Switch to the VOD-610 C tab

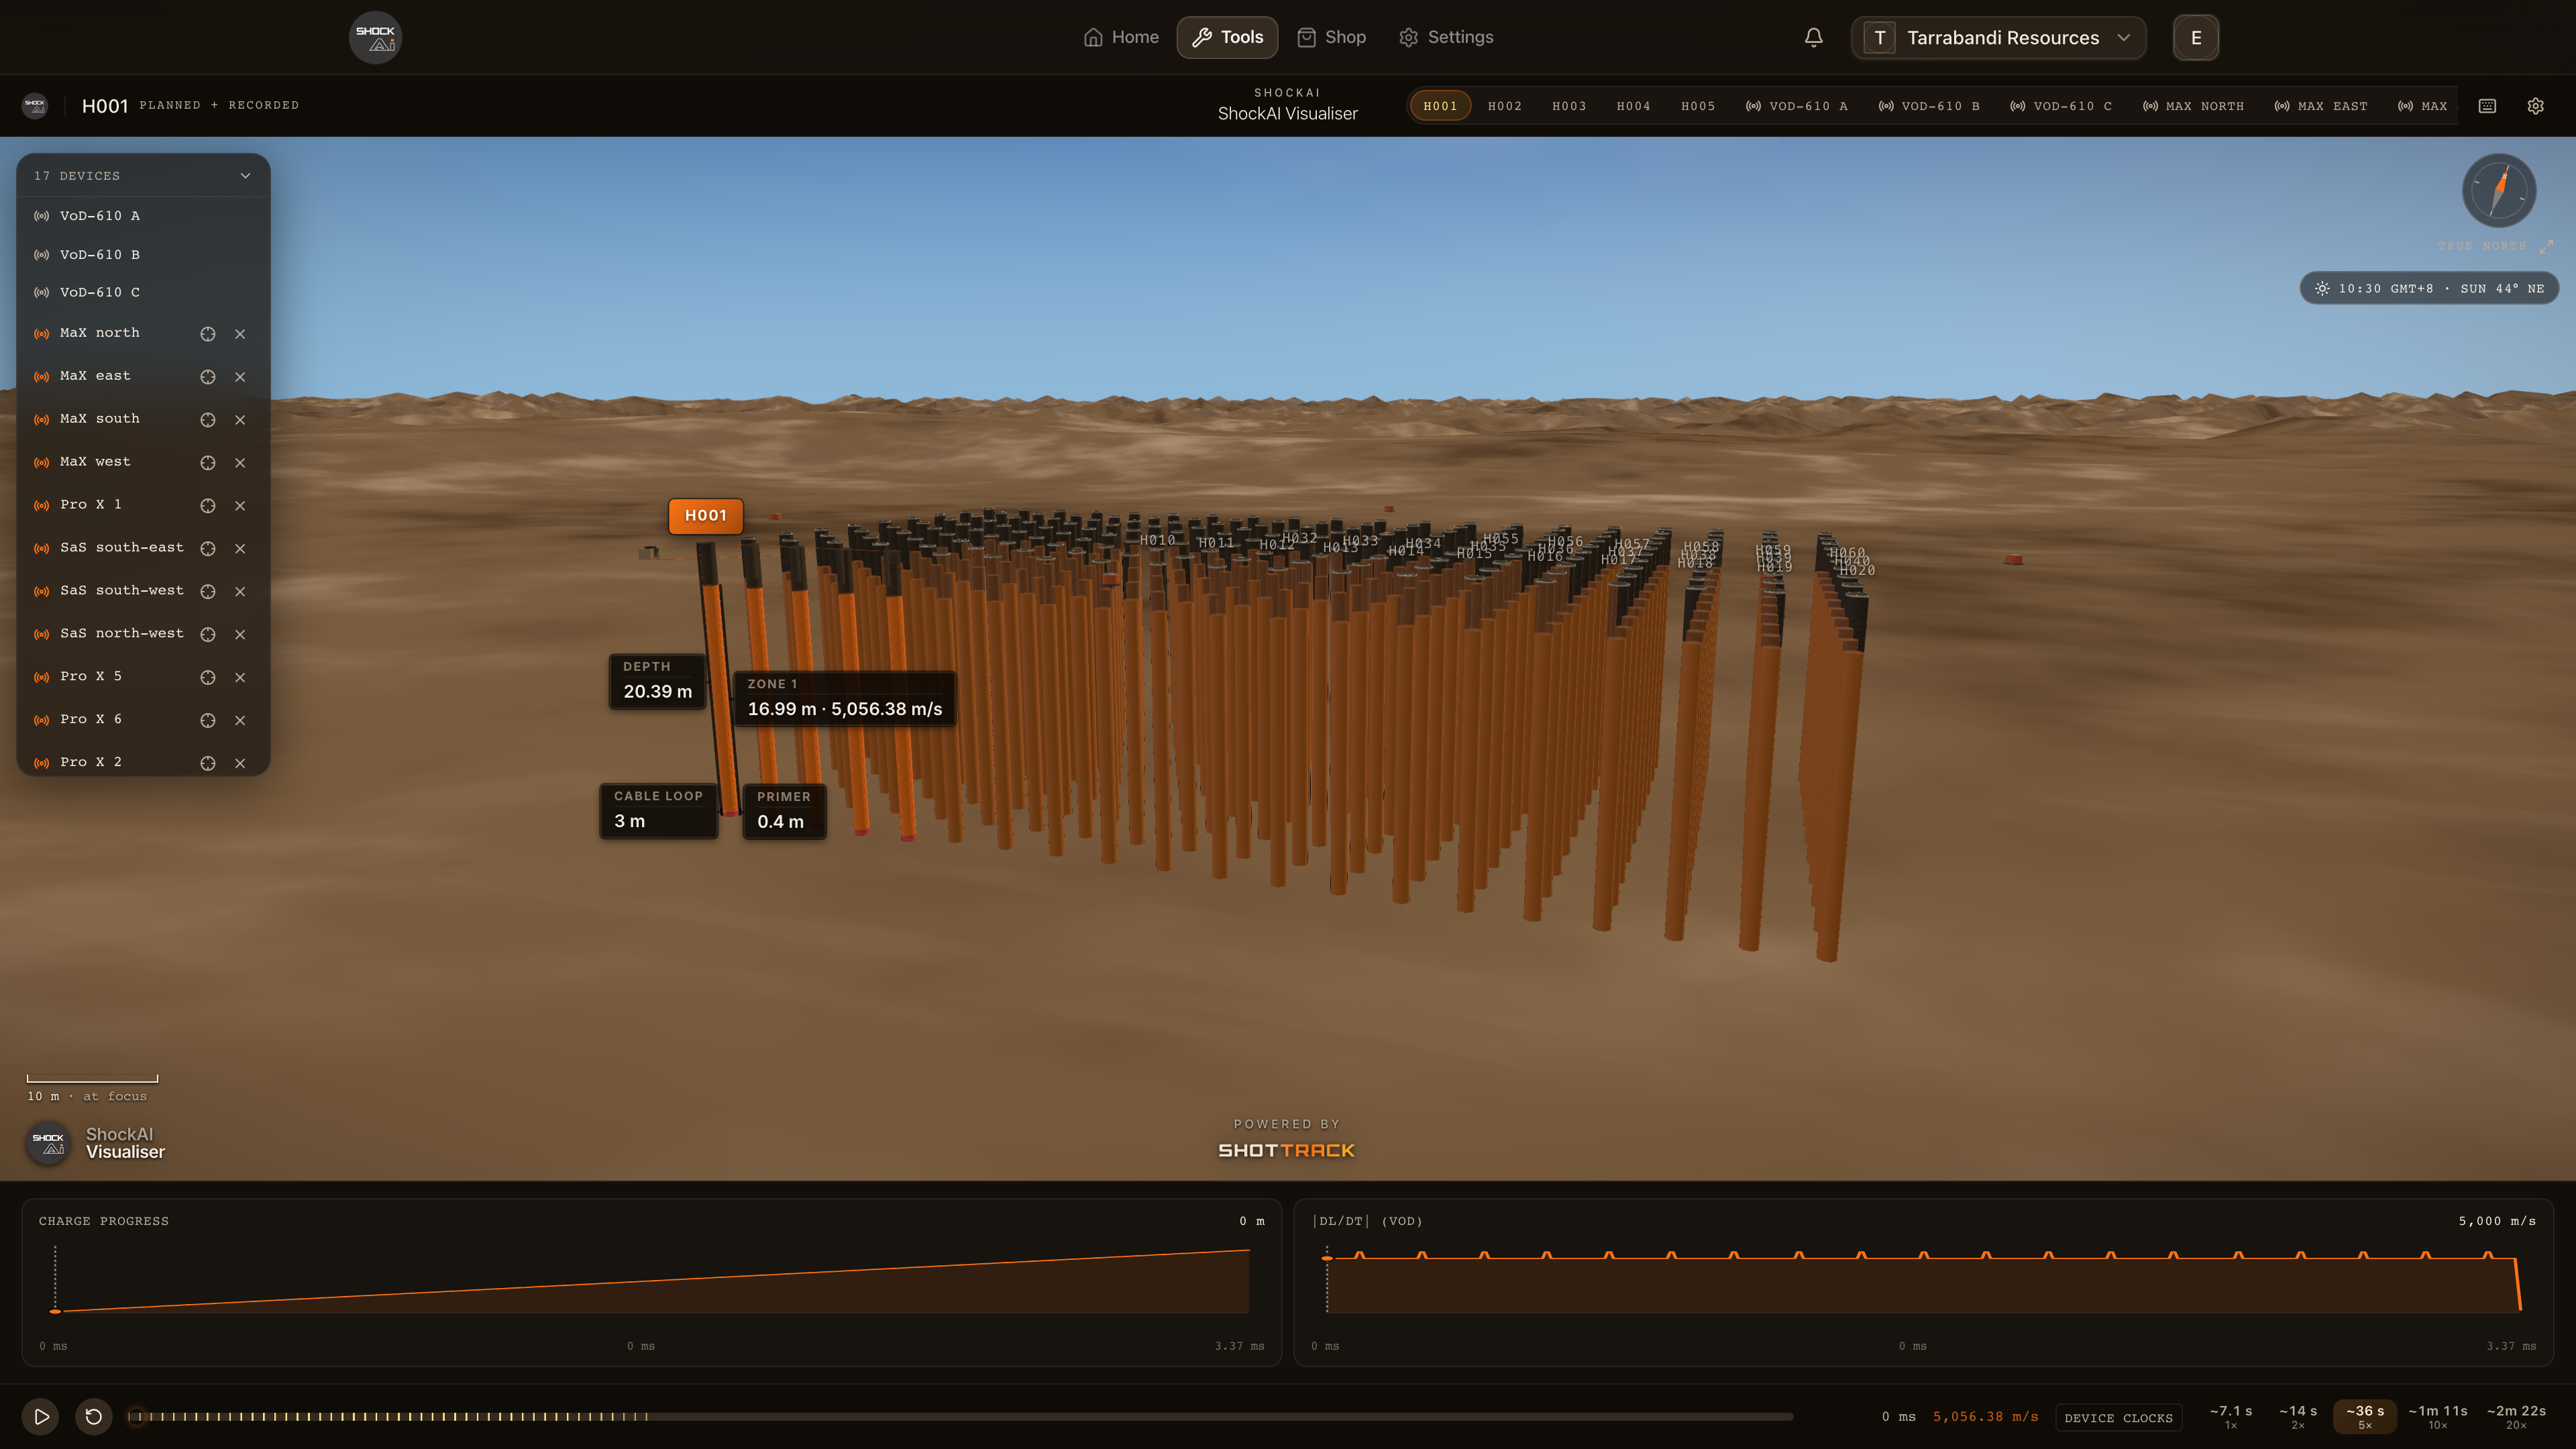2061,106
